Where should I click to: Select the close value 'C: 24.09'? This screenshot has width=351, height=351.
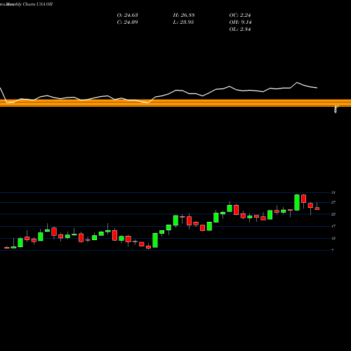(x=127, y=22)
